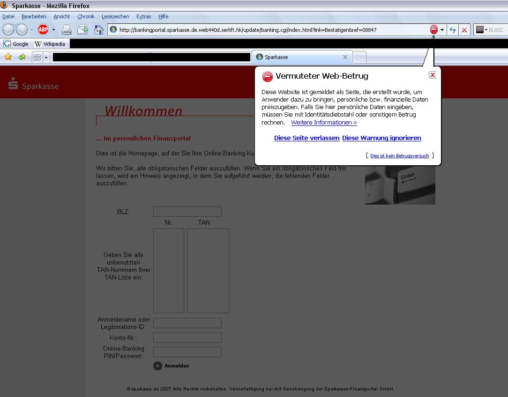Click the tab groups grid icon
Image resolution: width=508 pixels, height=397 pixels.
(37, 57)
